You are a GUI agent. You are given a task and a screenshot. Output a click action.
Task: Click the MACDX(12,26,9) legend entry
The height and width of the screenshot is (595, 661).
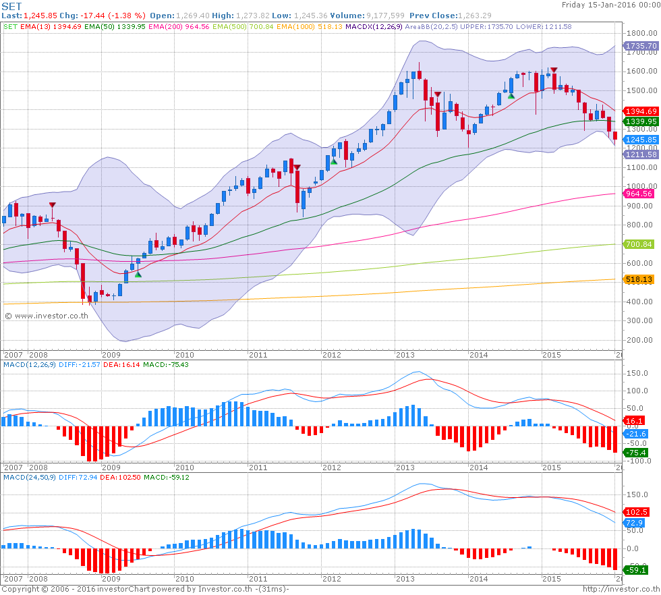pyautogui.click(x=374, y=26)
